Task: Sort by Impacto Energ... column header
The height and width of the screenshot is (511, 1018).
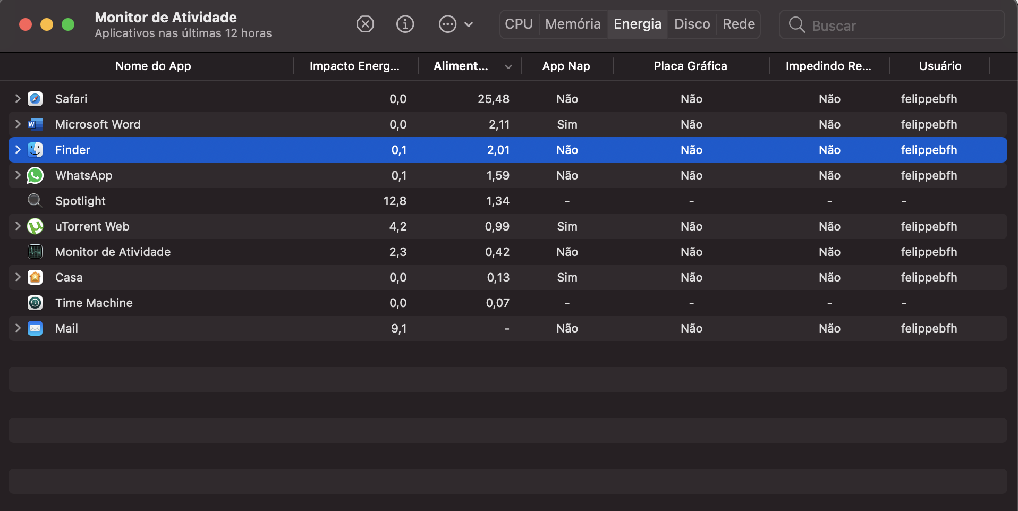Action: pyautogui.click(x=354, y=66)
